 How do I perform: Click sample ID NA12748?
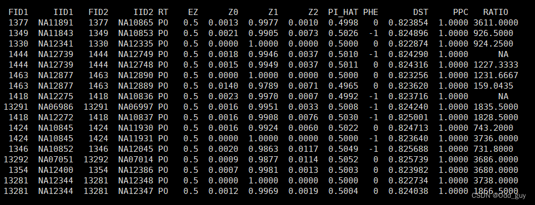tap(136, 65)
